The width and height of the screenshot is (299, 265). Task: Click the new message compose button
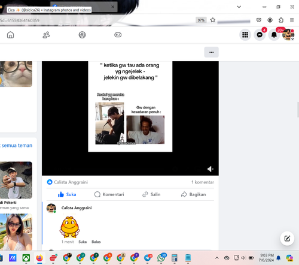point(287,238)
